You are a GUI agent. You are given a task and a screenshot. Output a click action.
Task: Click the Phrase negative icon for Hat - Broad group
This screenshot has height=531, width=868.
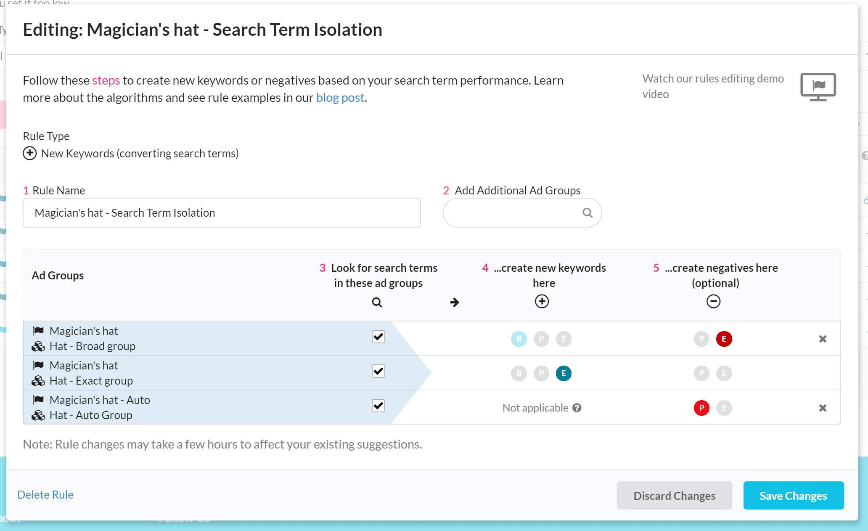click(701, 338)
